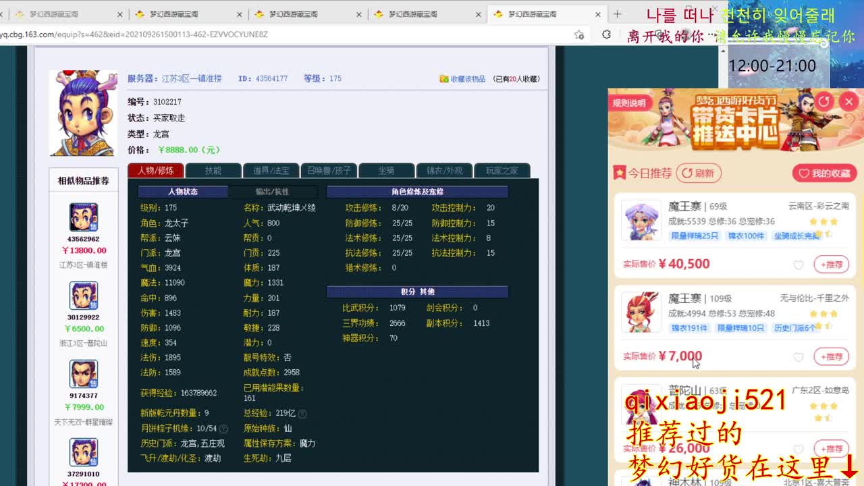Click the 规则说明 button in side panel

tap(629, 103)
